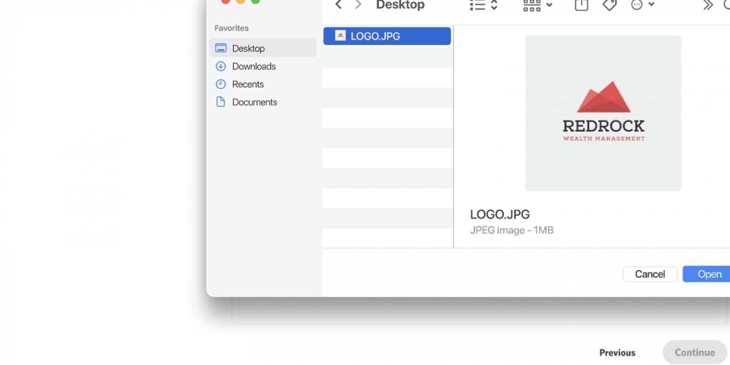Click the Redrock logo preview thumbnail

click(x=603, y=113)
